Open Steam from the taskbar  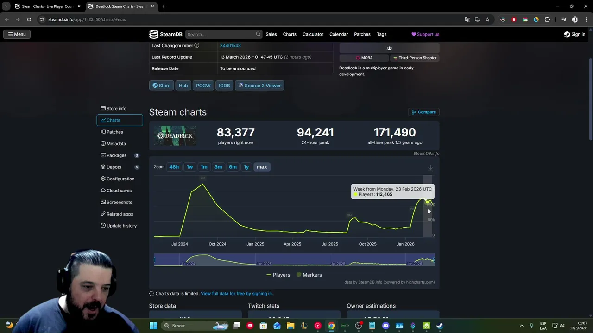(x=440, y=326)
